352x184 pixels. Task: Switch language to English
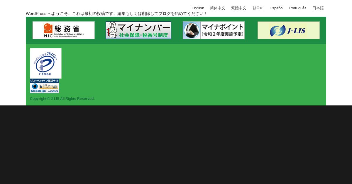coord(198,8)
